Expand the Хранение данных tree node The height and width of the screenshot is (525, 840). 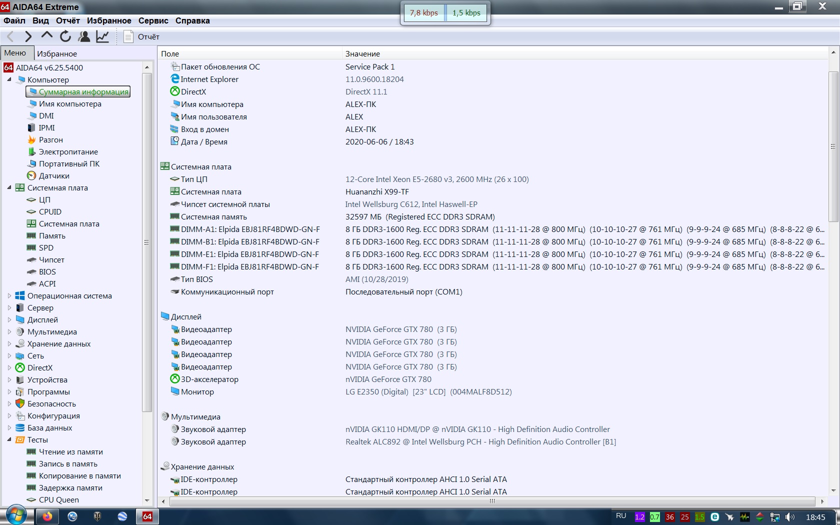[9, 343]
